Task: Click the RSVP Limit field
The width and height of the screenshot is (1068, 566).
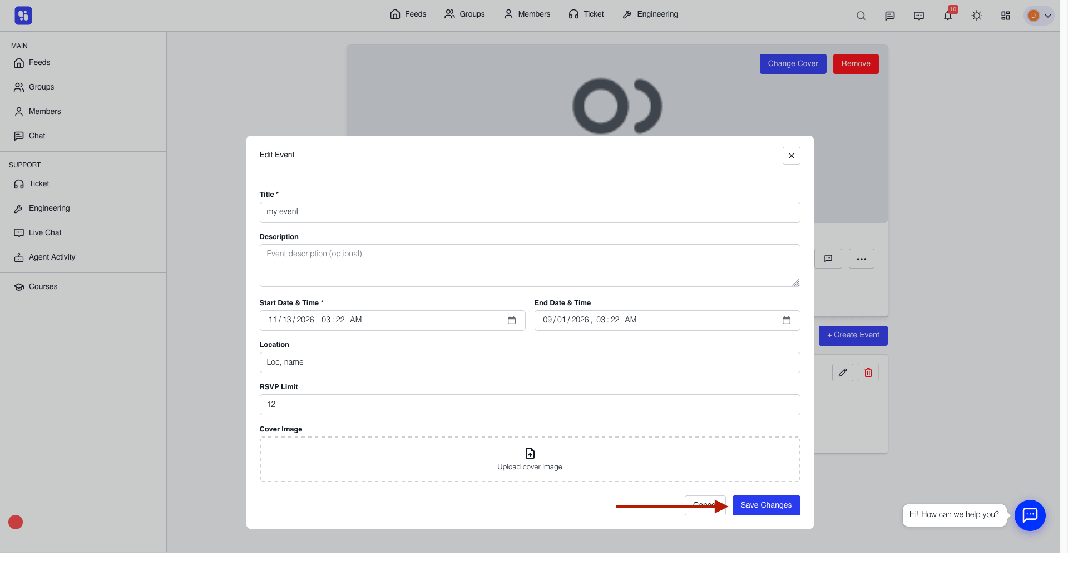Action: (530, 405)
